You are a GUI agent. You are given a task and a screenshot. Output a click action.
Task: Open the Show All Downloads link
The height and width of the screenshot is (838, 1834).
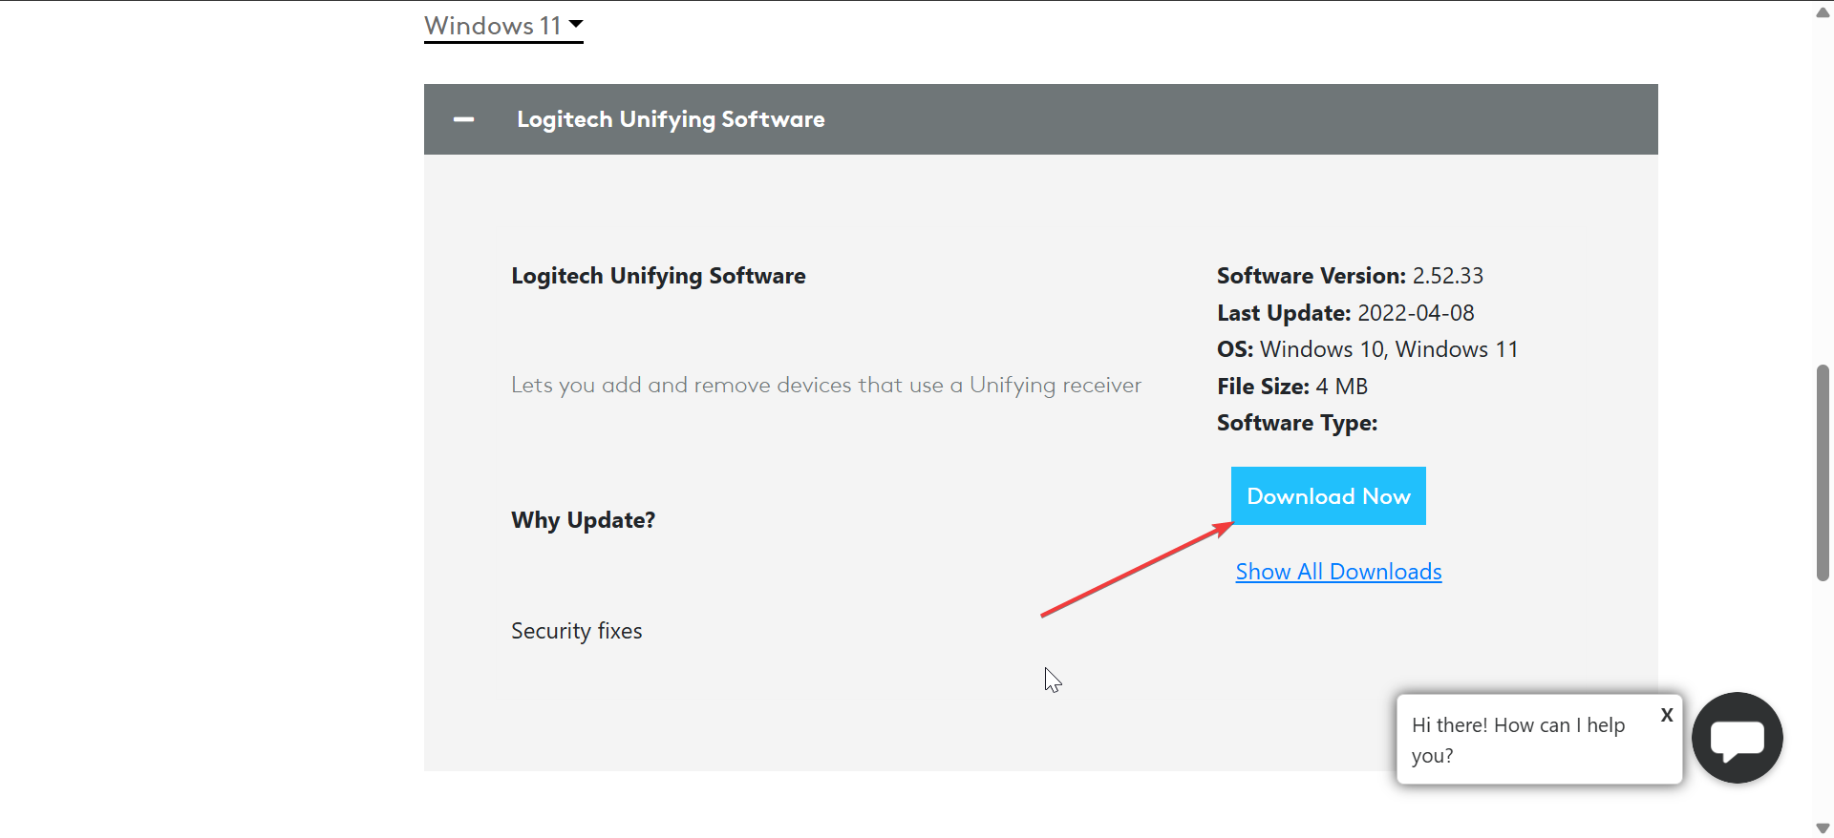click(1338, 572)
